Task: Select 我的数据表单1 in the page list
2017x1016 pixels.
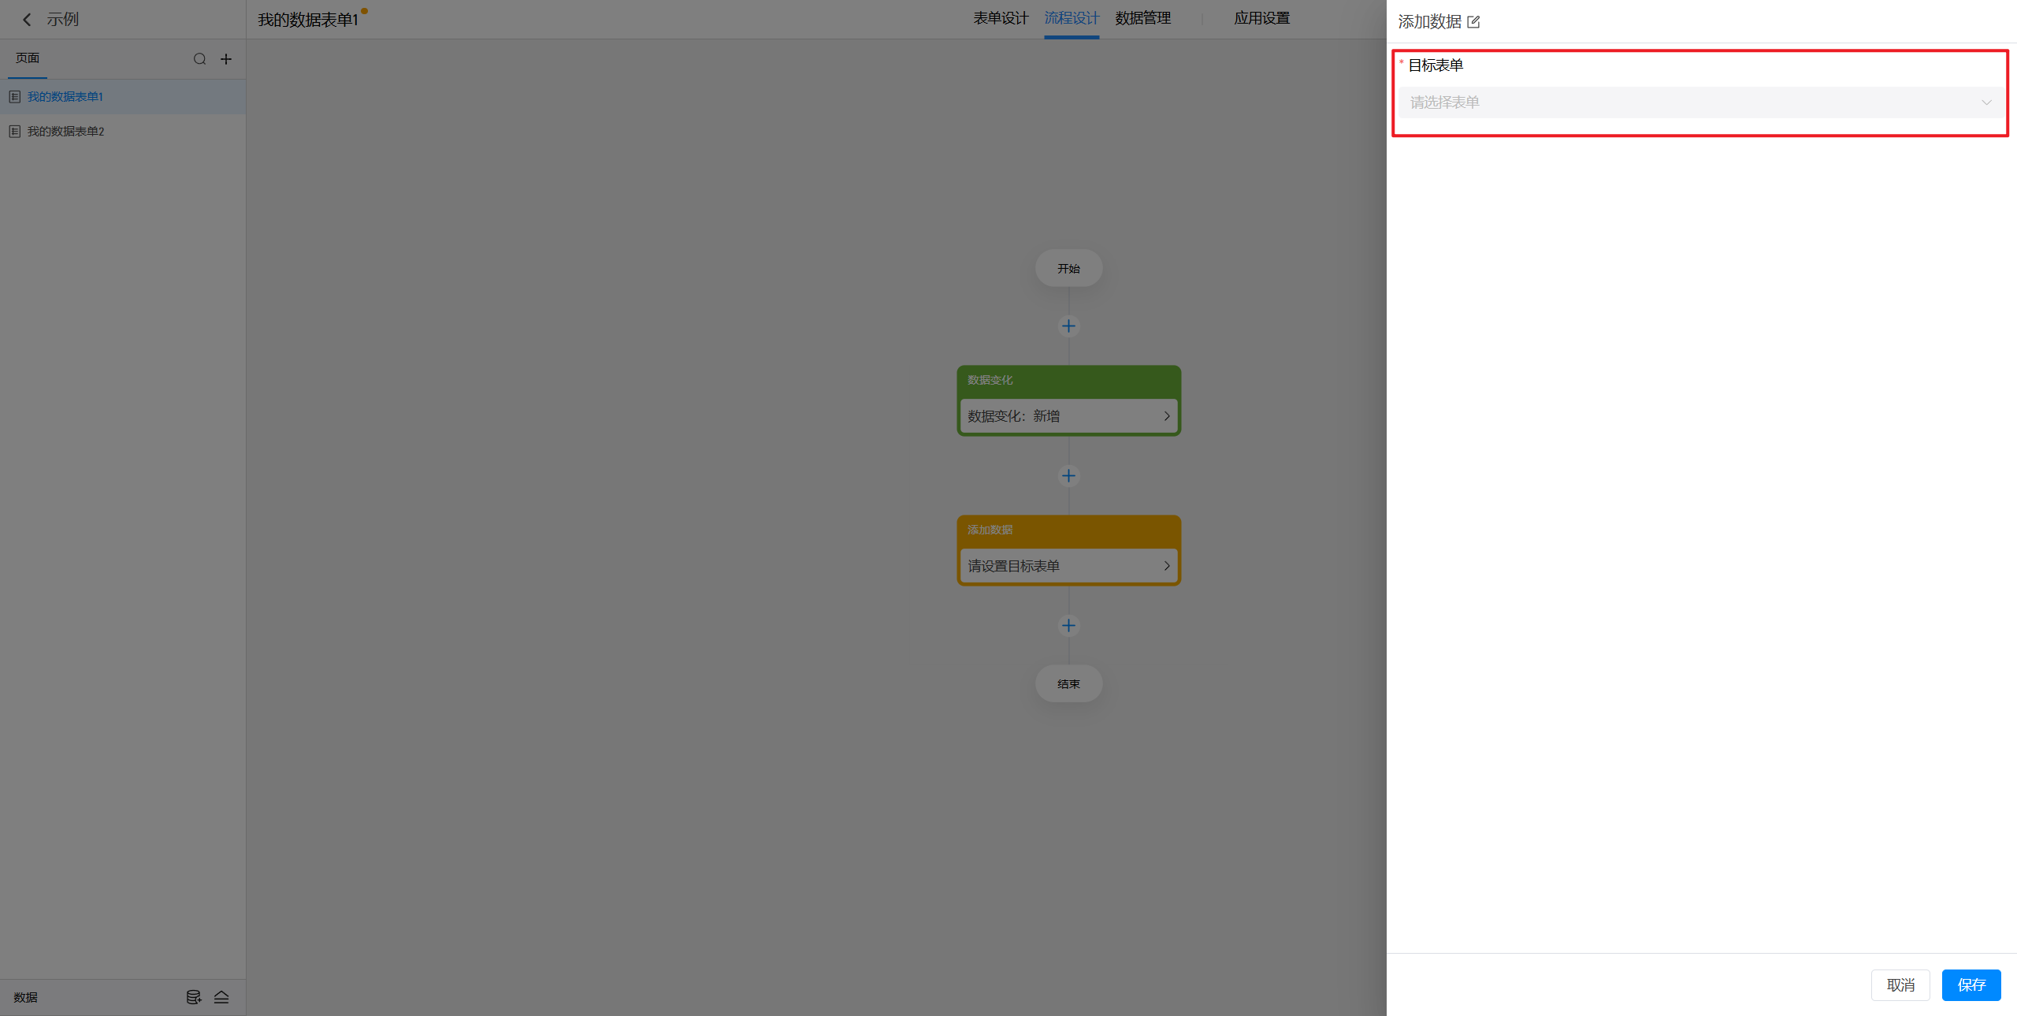Action: tap(65, 97)
